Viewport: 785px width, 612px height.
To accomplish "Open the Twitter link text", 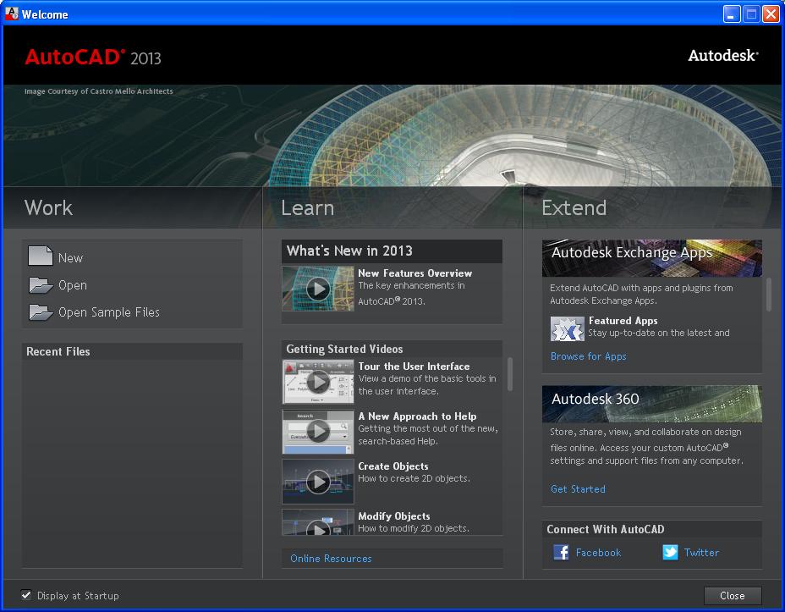I will point(701,553).
